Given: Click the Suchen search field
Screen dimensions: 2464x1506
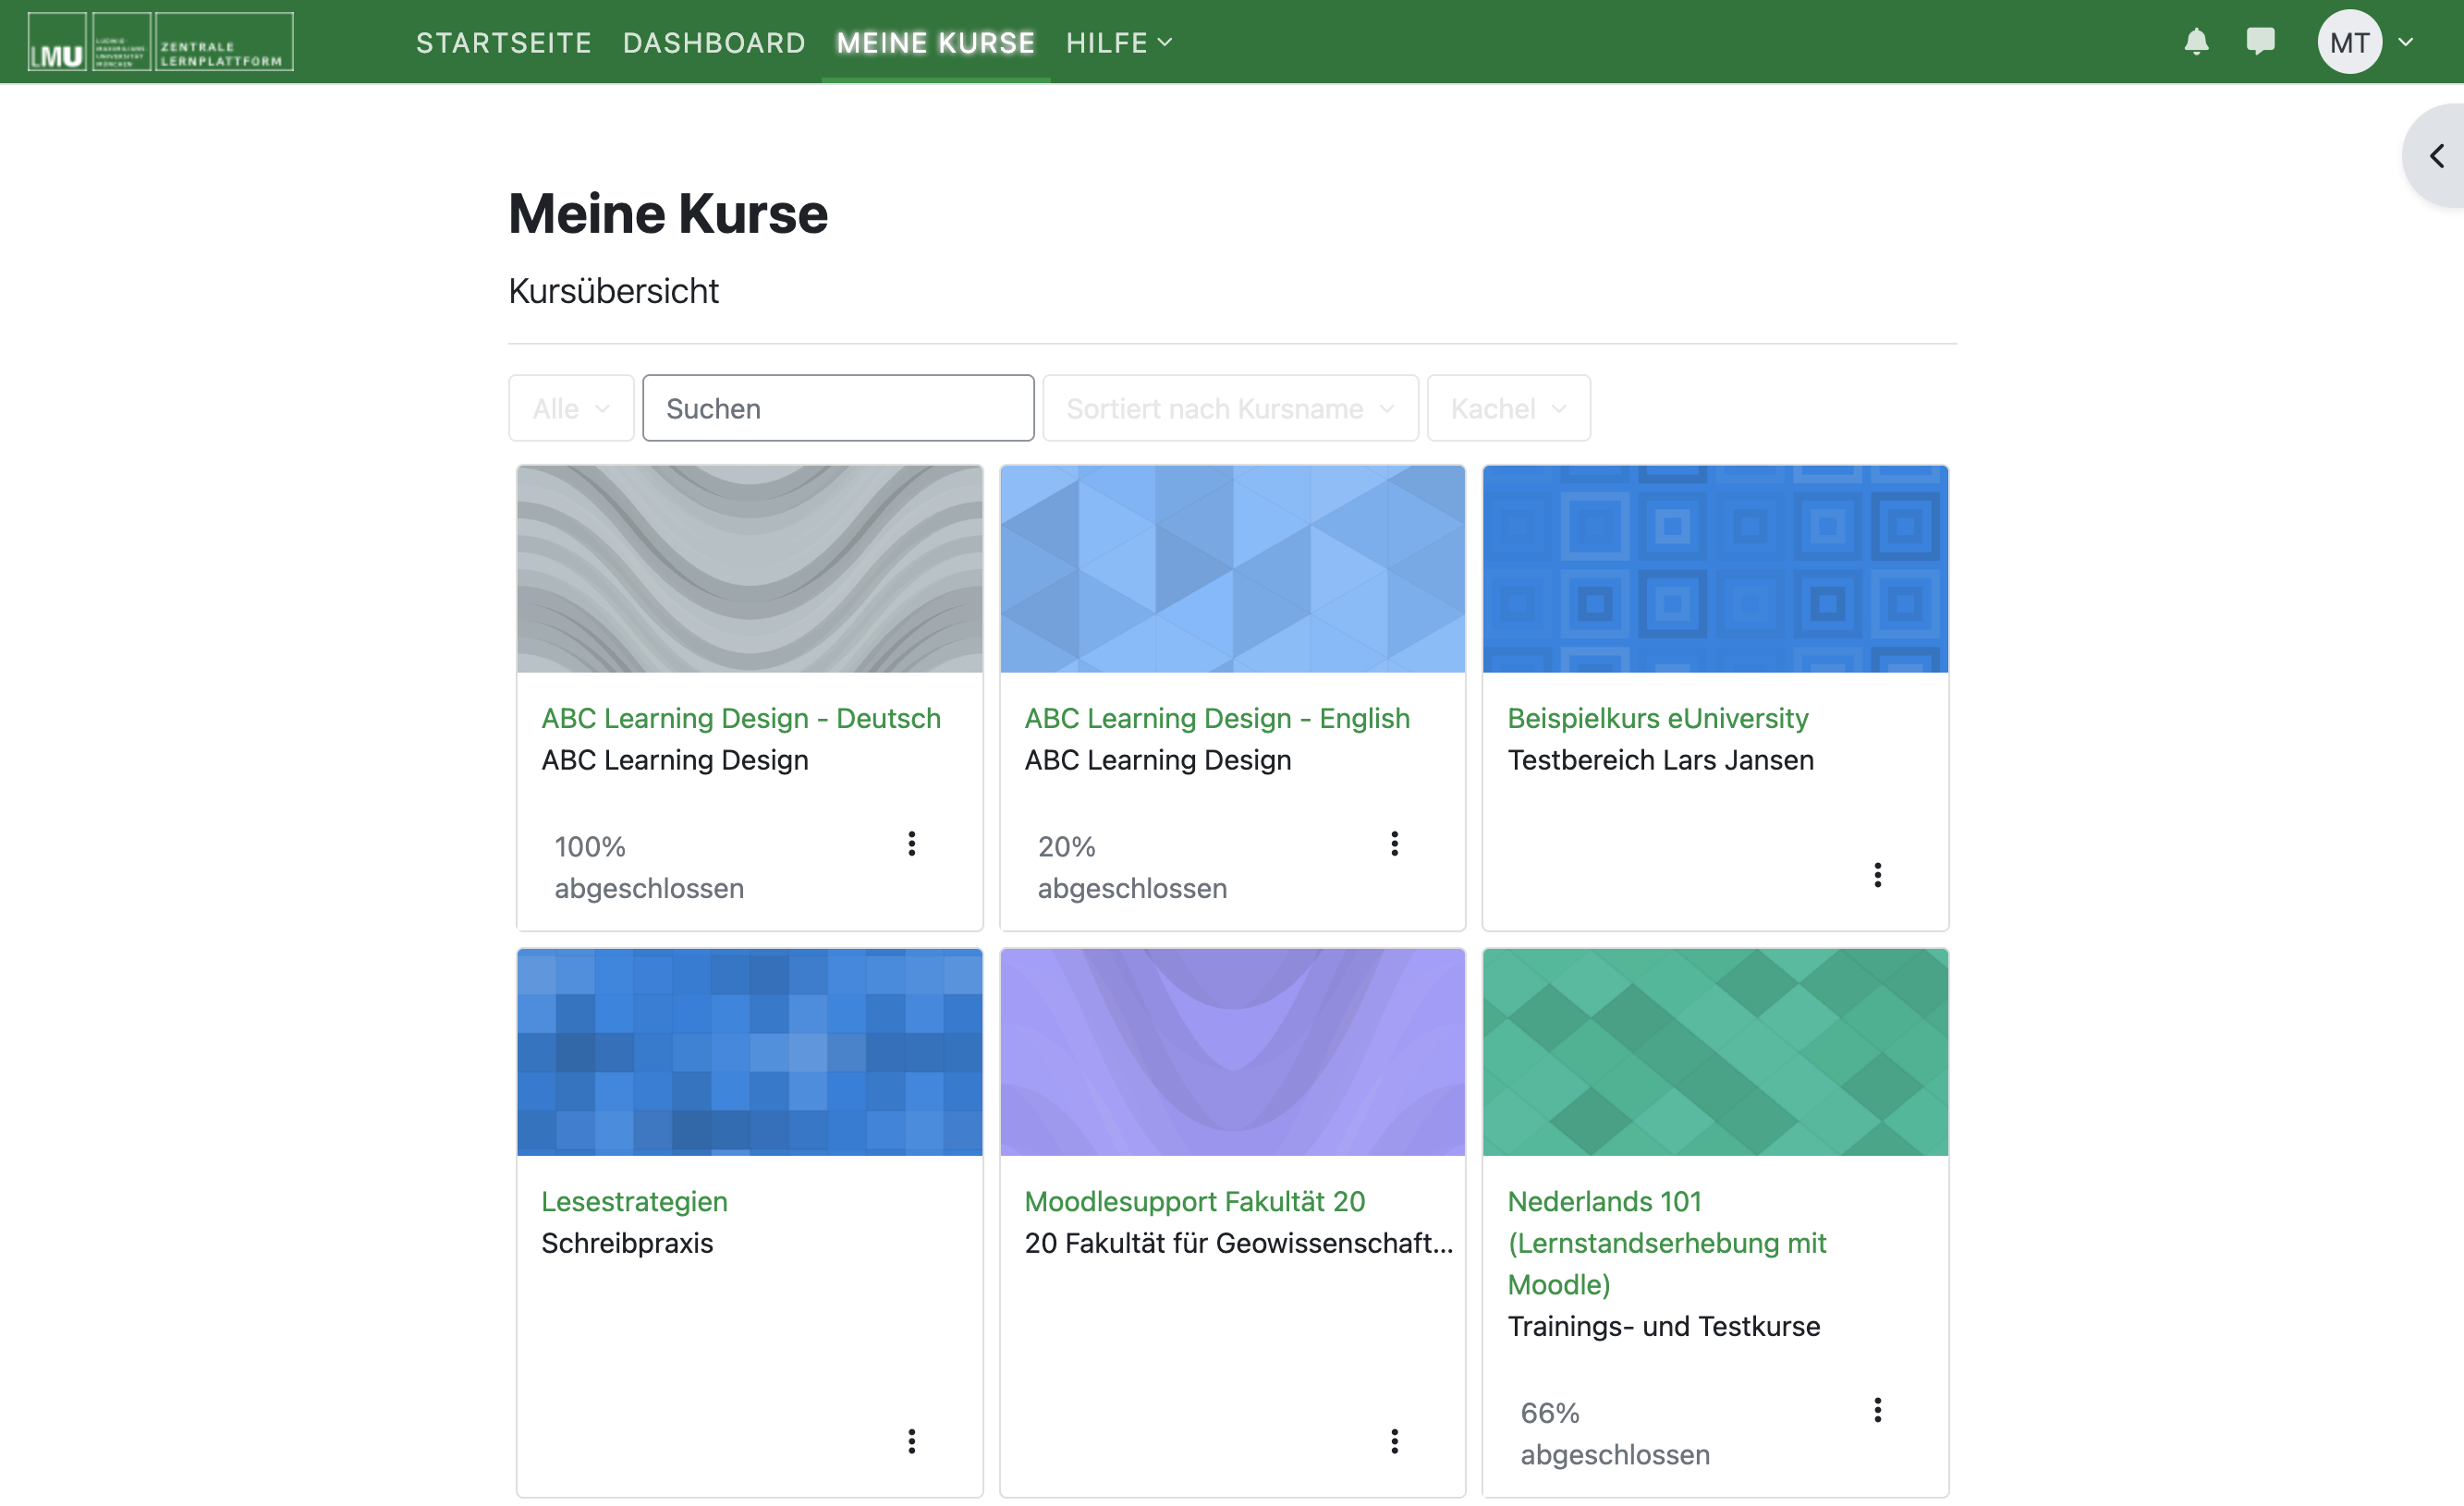Looking at the screenshot, I should pos(838,408).
